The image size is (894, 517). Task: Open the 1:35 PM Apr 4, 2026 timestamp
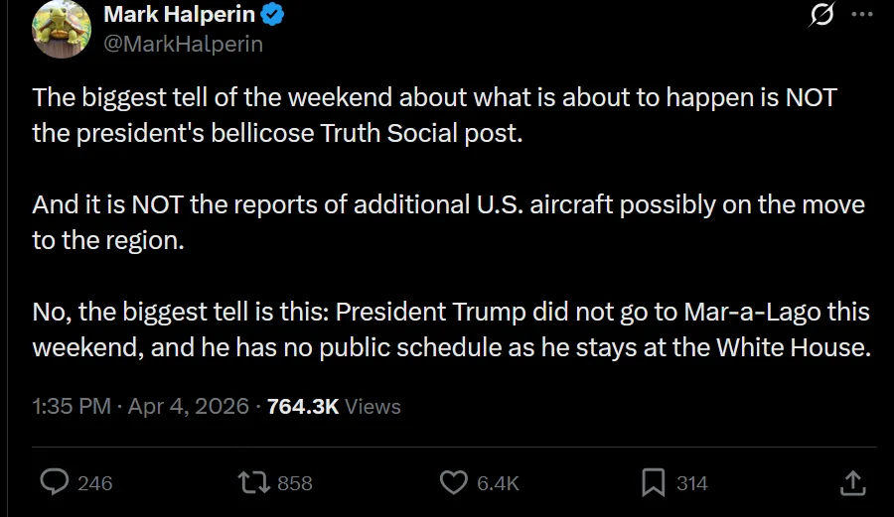(140, 406)
